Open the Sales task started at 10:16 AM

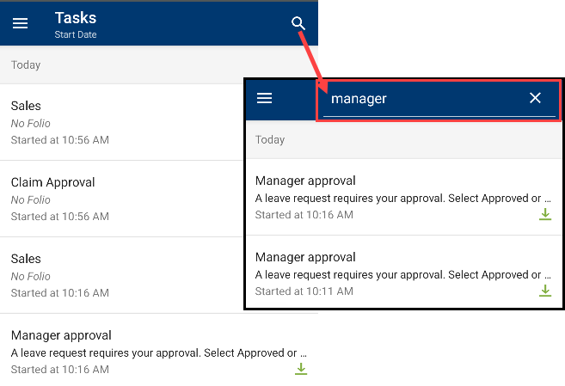coord(122,275)
